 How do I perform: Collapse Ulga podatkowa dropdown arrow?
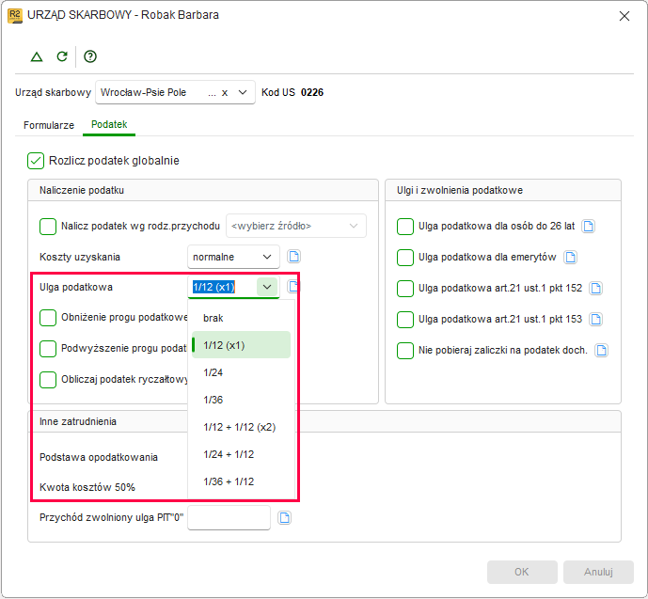(x=267, y=287)
